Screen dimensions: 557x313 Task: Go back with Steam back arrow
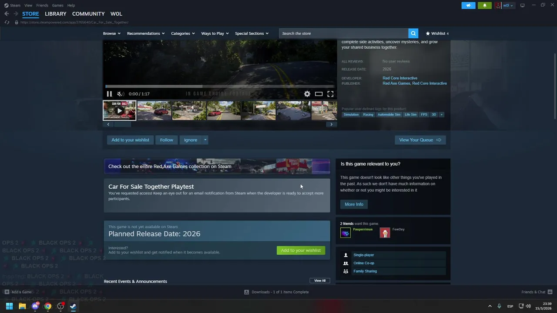(x=7, y=14)
